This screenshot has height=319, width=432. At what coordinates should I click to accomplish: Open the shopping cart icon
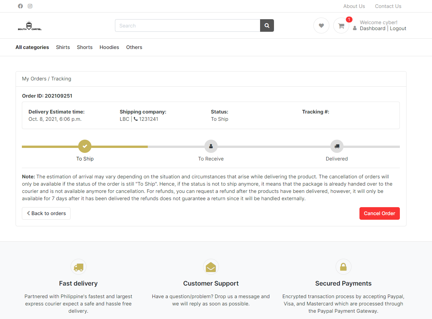click(x=341, y=25)
